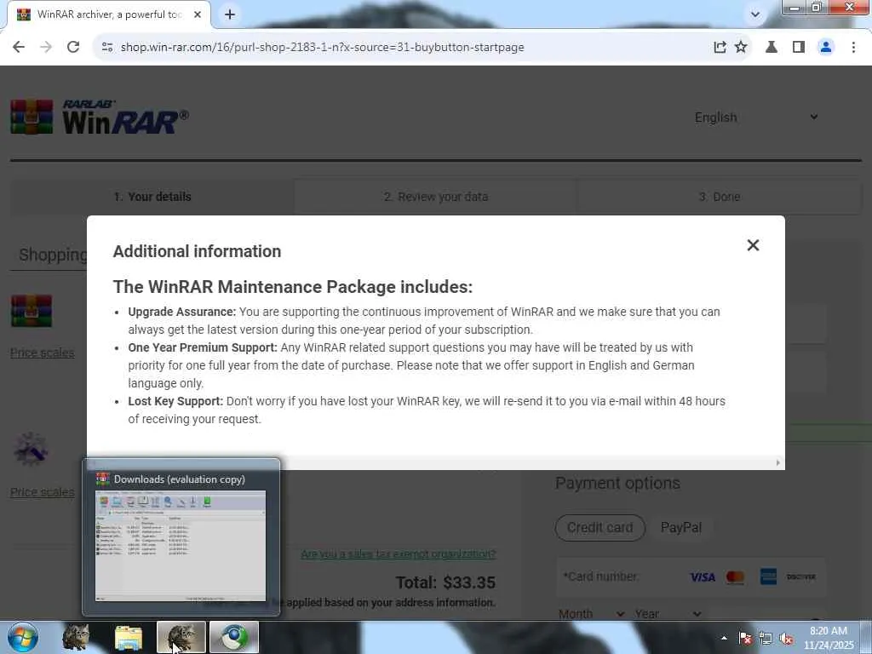This screenshot has width=872, height=654.
Task: Open the muted volume tray icon
Action: 786,638
